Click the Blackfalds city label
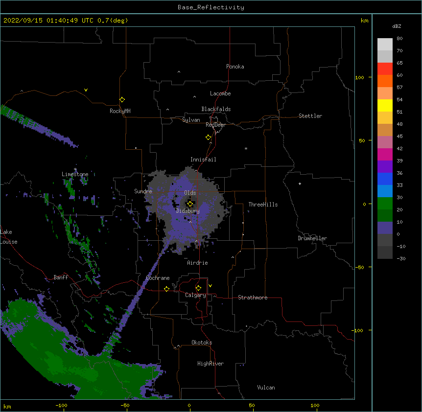The image size is (422, 412). [216, 109]
